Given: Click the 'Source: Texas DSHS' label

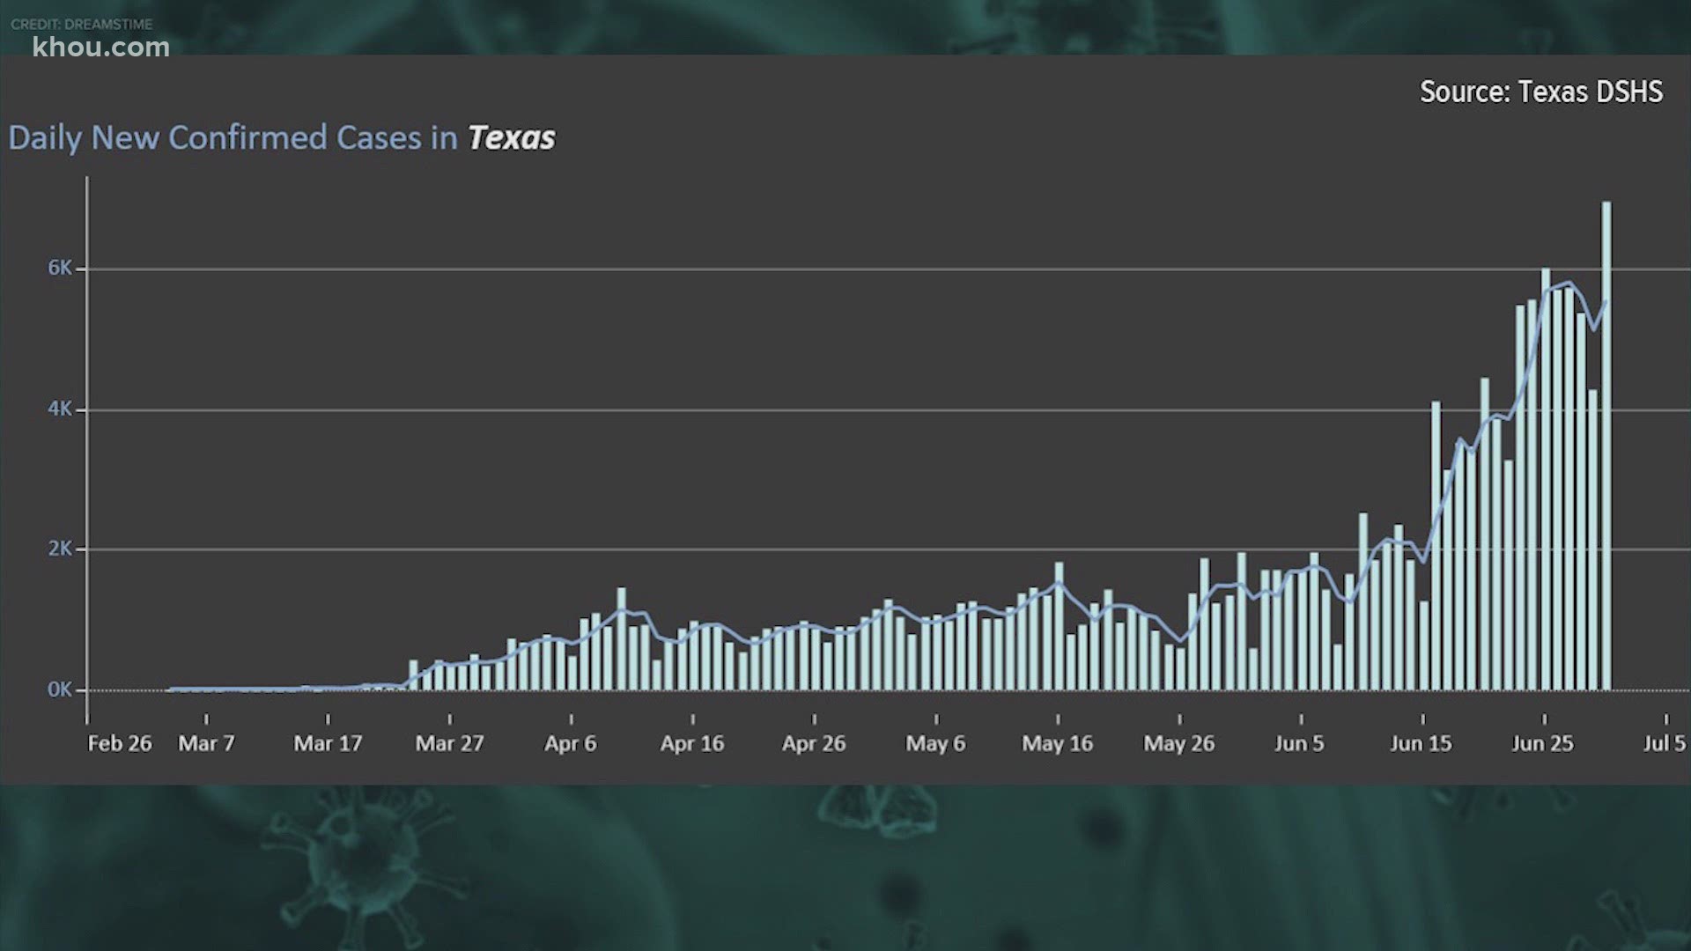Looking at the screenshot, I should coord(1541,92).
